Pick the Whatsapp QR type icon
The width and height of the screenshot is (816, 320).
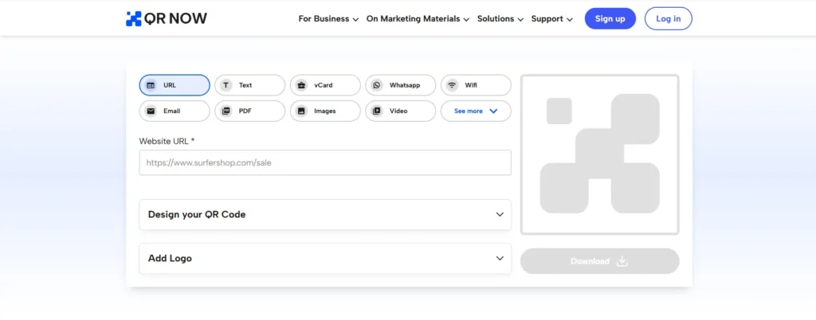click(377, 85)
